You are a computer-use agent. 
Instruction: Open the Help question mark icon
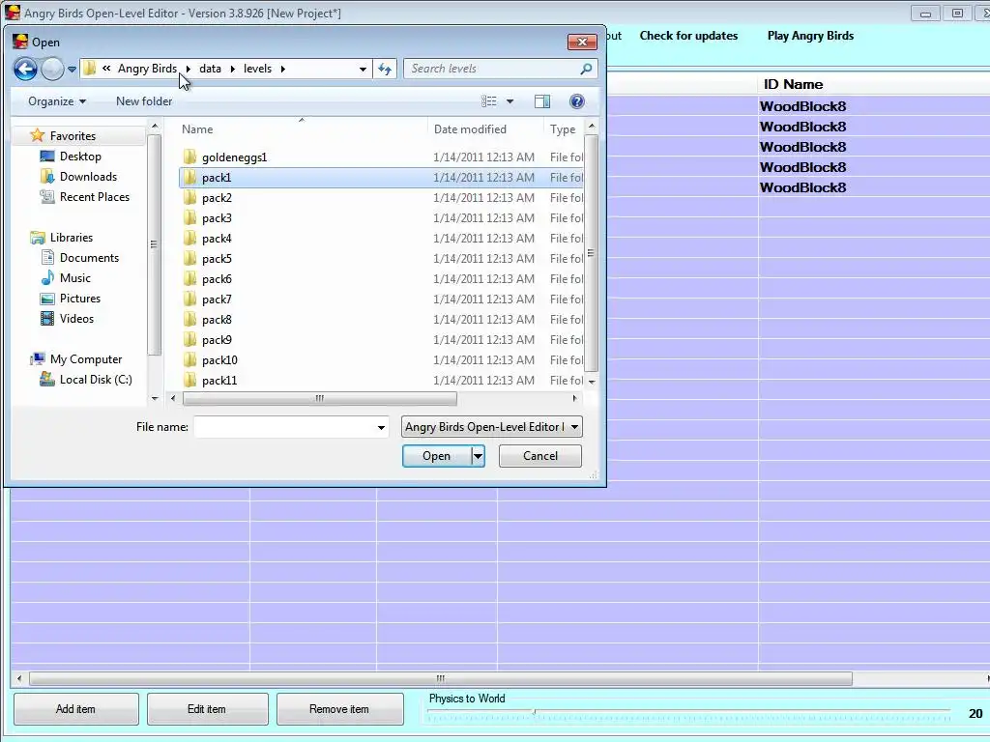(x=576, y=101)
